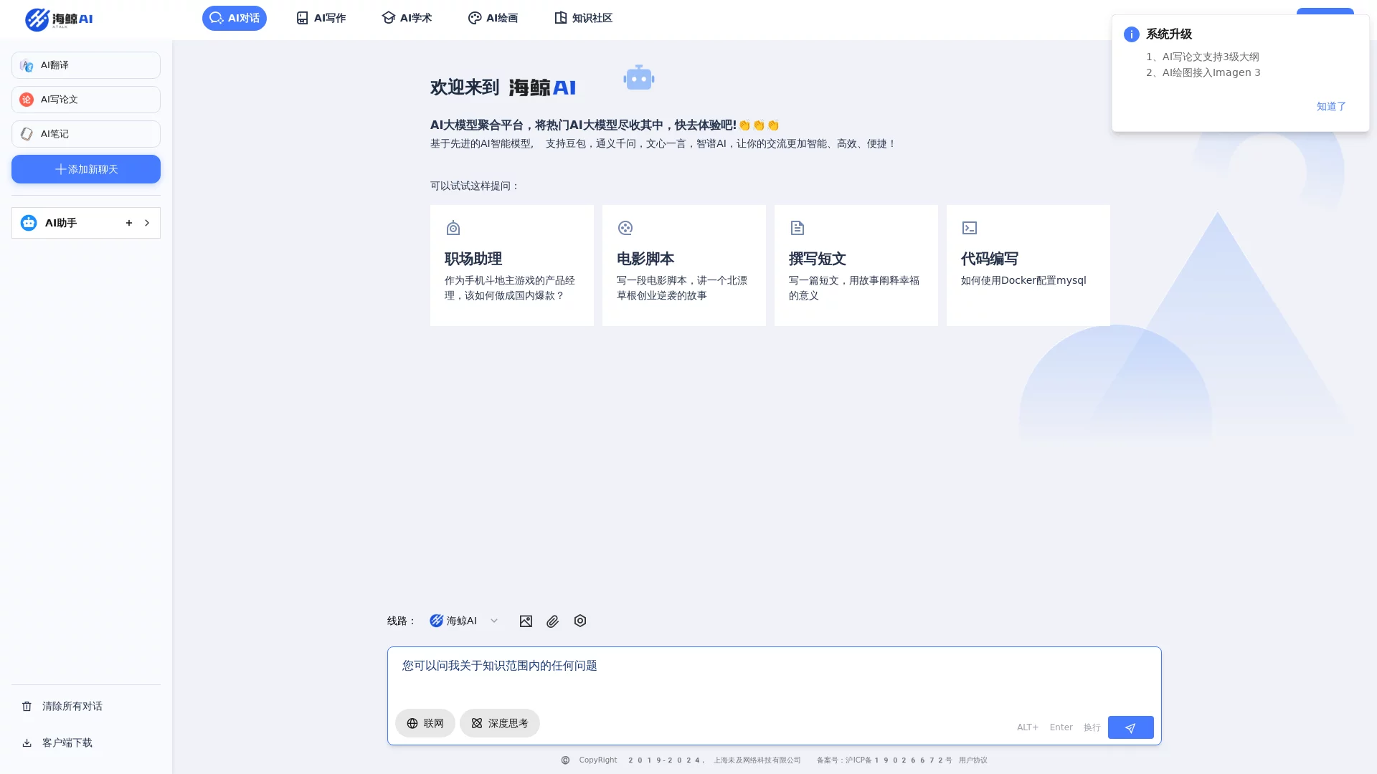
Task: Click the paperclip attachment icon
Action: pos(552,621)
